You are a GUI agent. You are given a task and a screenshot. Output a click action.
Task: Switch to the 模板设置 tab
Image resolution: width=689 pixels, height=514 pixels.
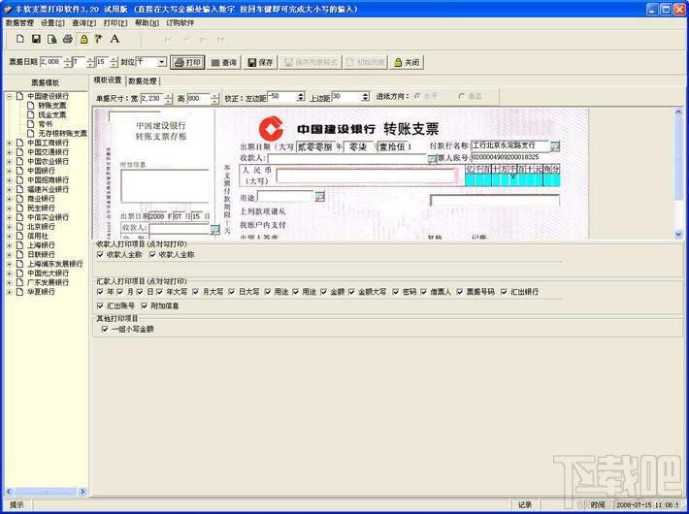(x=108, y=80)
